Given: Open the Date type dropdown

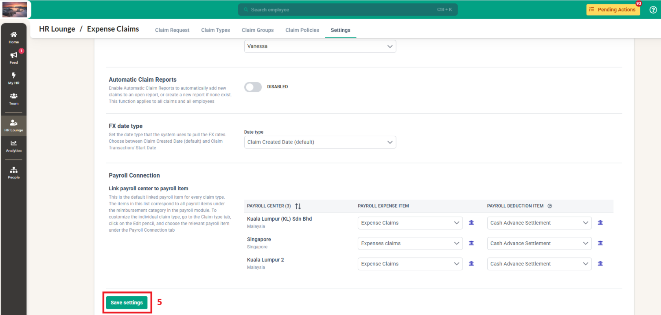Looking at the screenshot, I should click(x=320, y=142).
